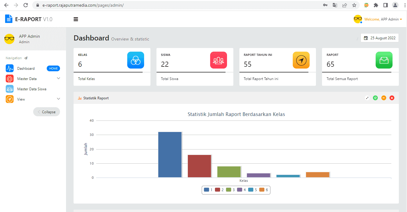
Task: Open Master Data Siswa page
Action: (x=32, y=89)
